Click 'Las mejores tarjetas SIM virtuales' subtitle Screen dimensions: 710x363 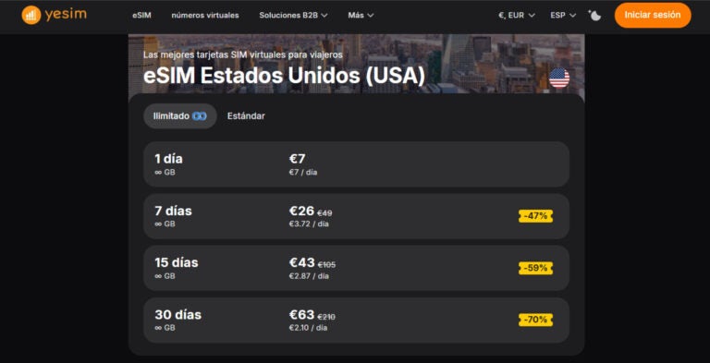[243, 54]
